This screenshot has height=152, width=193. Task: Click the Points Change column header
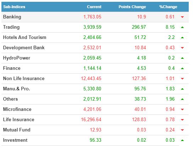pyautogui.click(x=132, y=7)
